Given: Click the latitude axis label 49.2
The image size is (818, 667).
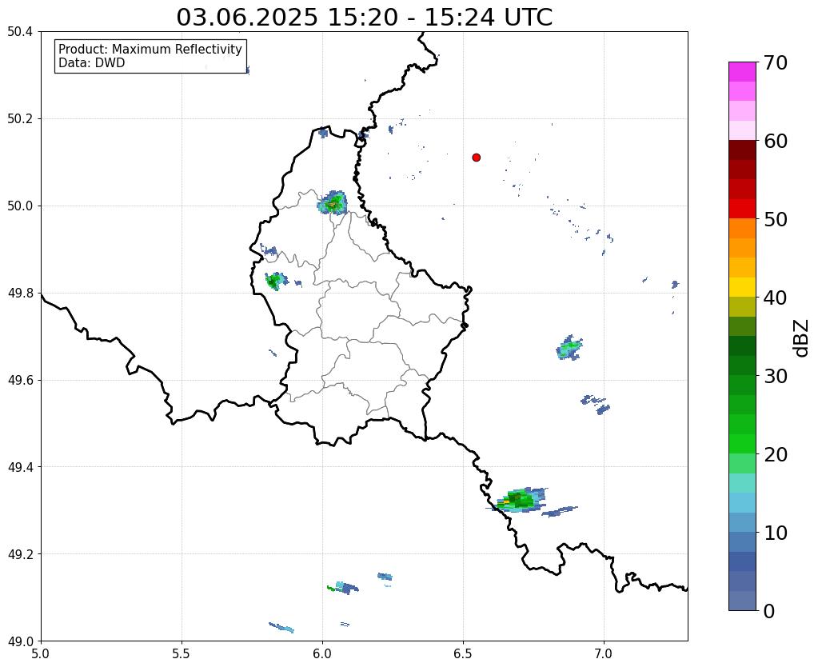Looking at the screenshot, I should (x=20, y=554).
